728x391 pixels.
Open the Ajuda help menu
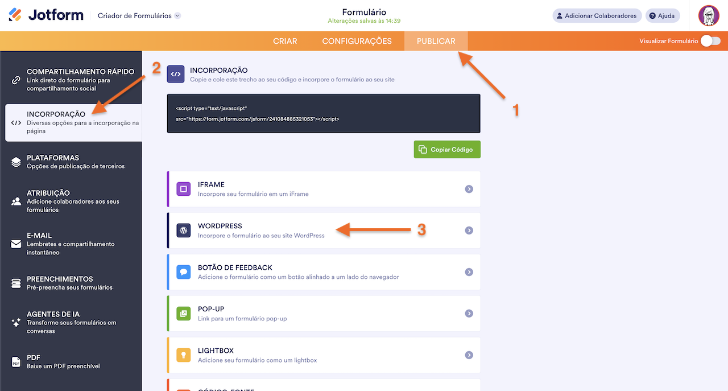tap(662, 15)
